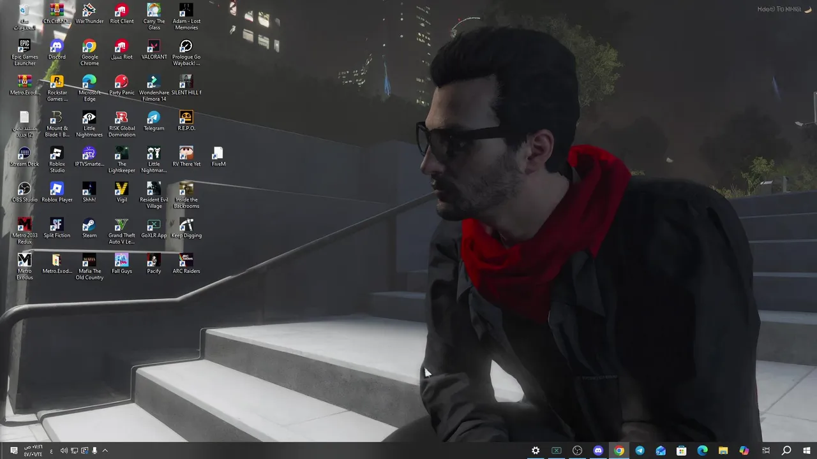Viewport: 817px width, 459px height.
Task: Open Mafia The Old Country shortcut
Action: (89, 267)
